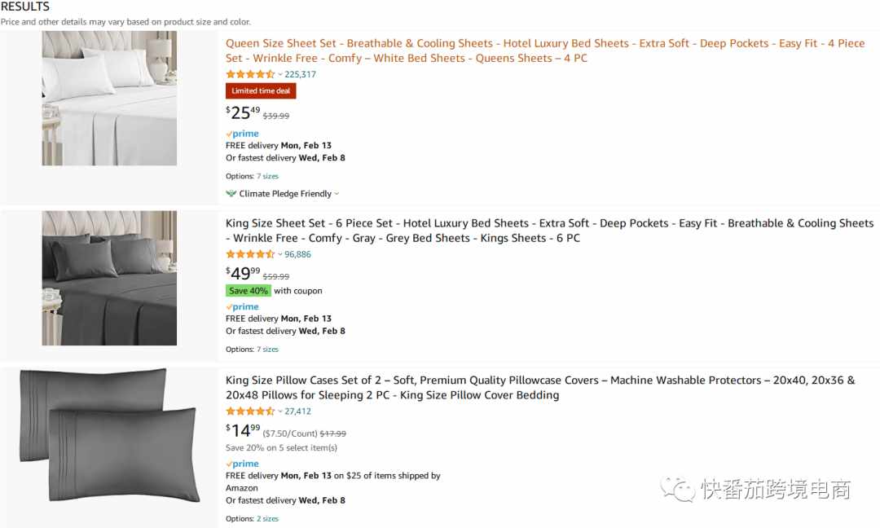Click the Prime badge under the Save 40% coupon
The image size is (880, 528).
tap(243, 307)
